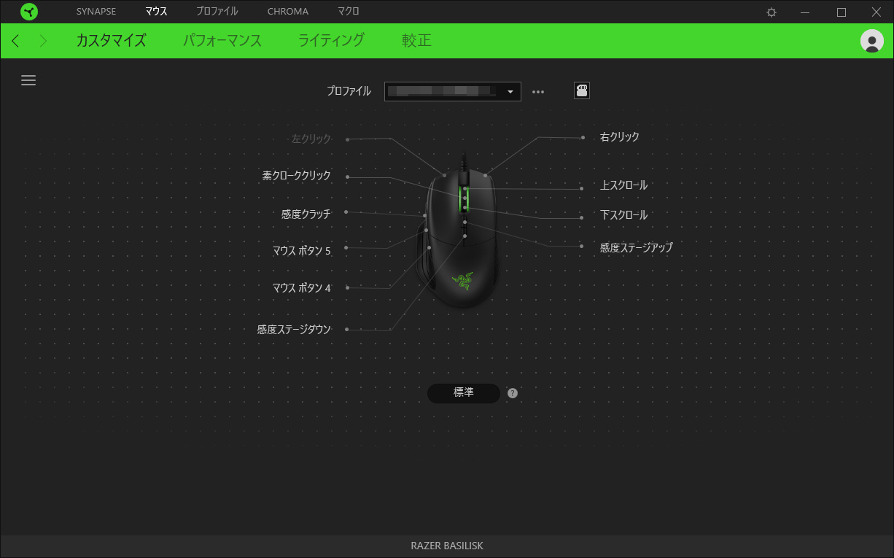Select the 上スクロール assignment
Image resolution: width=894 pixels, height=558 pixels.
[x=623, y=186]
